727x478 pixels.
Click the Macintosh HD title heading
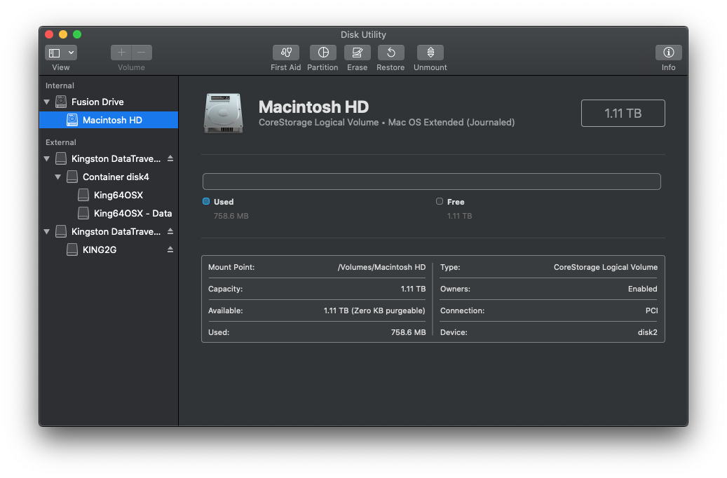[313, 107]
